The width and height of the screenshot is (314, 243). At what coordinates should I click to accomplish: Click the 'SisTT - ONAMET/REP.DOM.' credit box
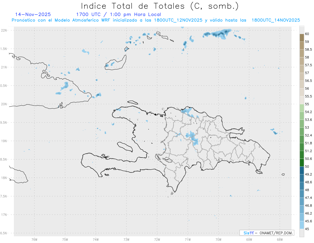pyautogui.click(x=267, y=233)
